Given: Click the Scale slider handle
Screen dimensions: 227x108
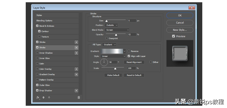Looking at the screenshot, I should pyautogui.click(x=115, y=69).
